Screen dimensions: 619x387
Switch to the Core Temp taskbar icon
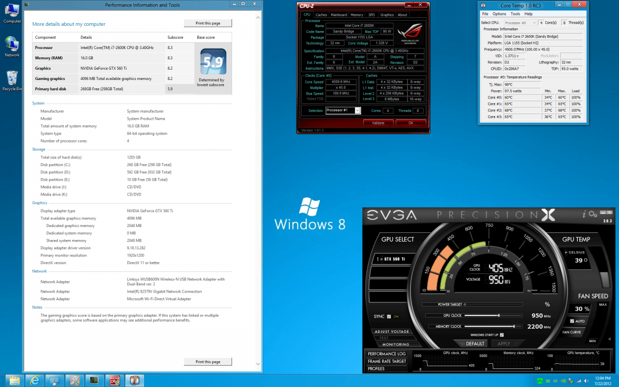[134, 381]
